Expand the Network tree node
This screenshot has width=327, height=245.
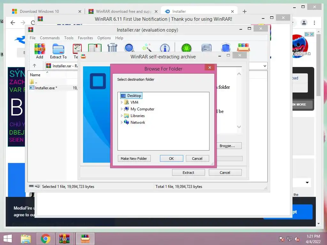(122, 122)
